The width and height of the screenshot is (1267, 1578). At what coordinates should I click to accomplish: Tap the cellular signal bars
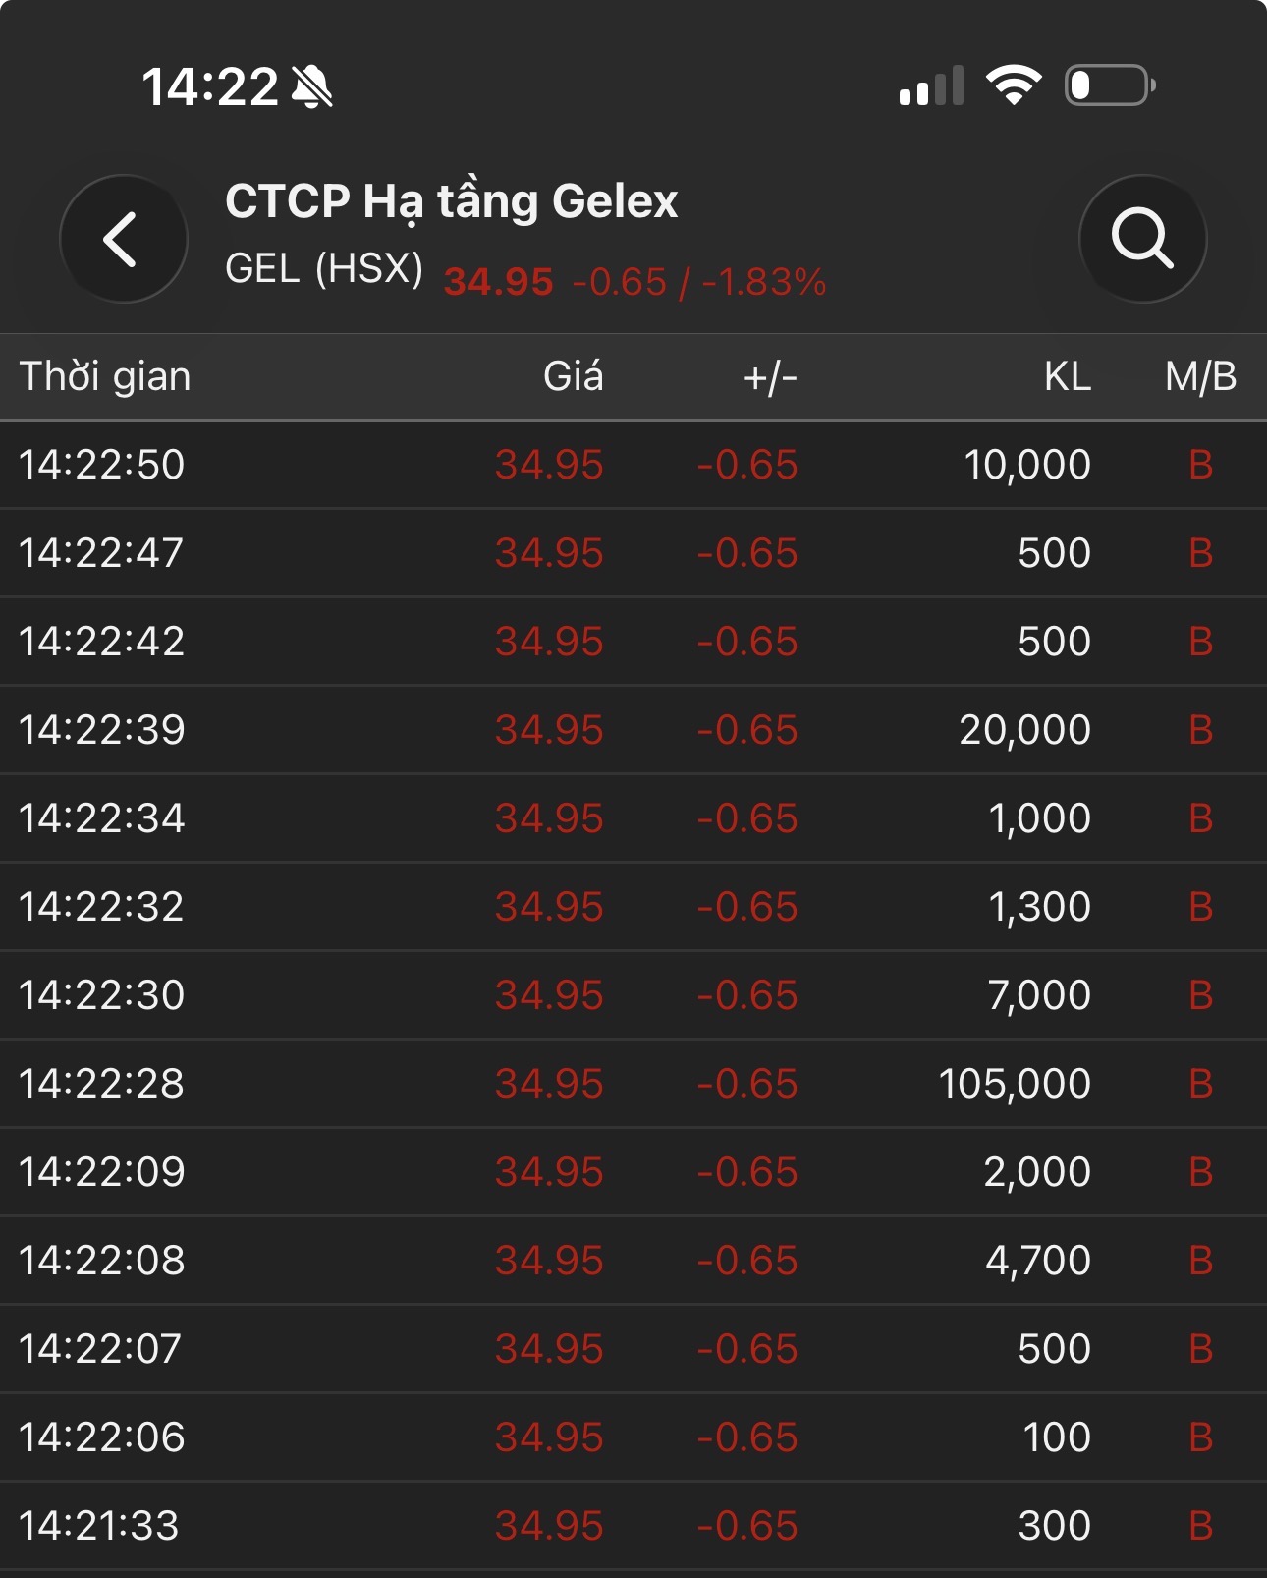931,86
